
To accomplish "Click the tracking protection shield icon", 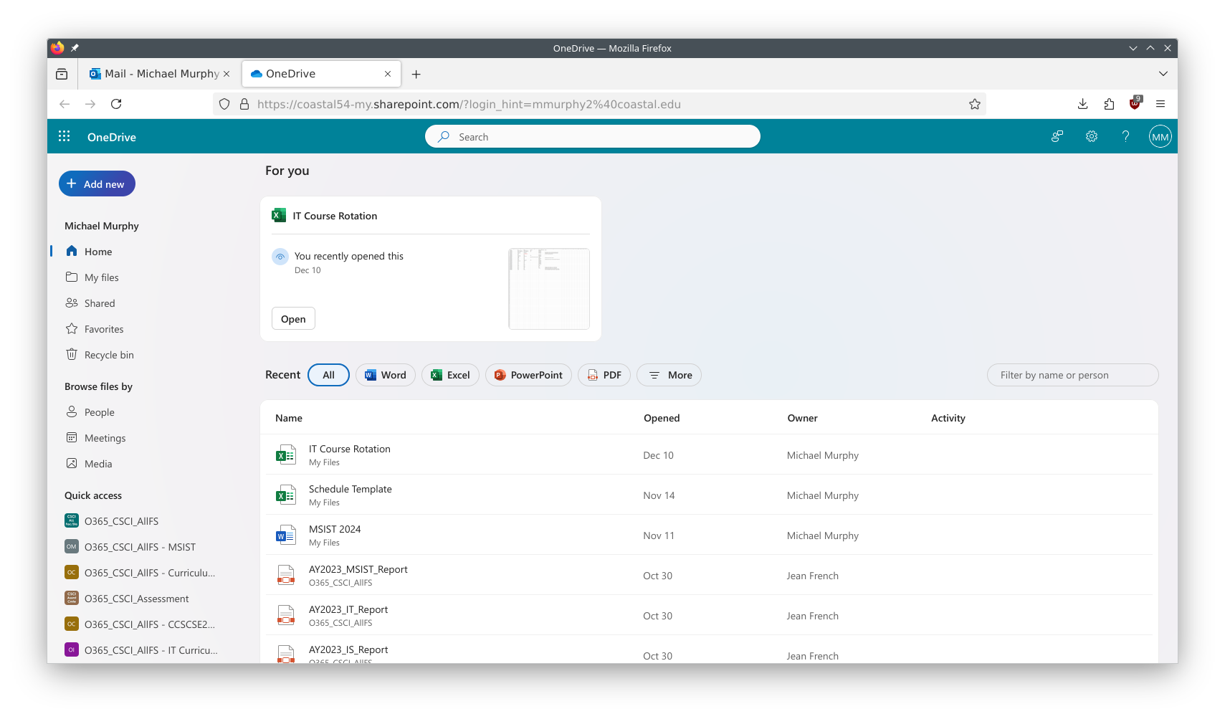I will point(224,104).
